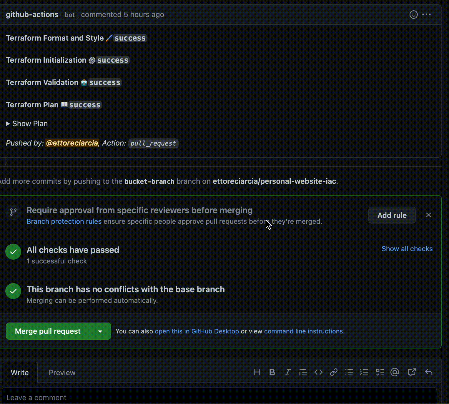Click '1 successful check' text

(x=56, y=261)
